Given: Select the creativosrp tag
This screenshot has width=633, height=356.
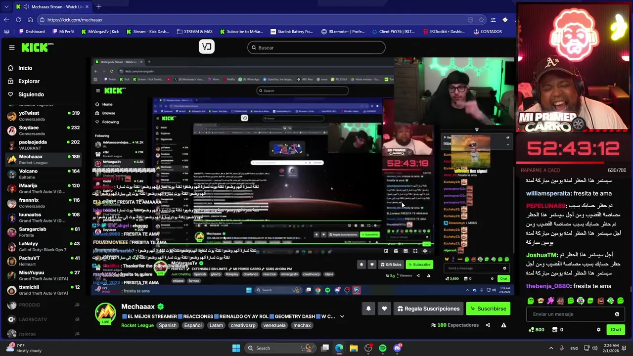Looking at the screenshot, I should [243, 325].
